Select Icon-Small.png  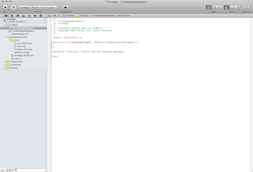coord(23,43)
